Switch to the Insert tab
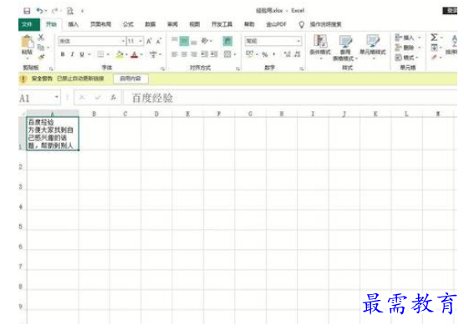The height and width of the screenshot is (330, 464). coord(74,24)
